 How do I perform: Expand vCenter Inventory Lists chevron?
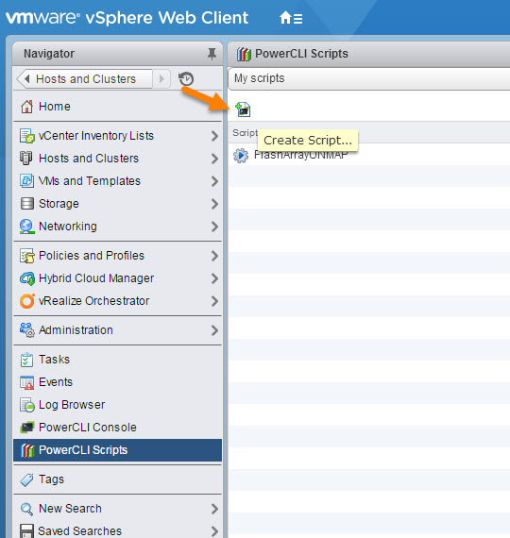[214, 136]
